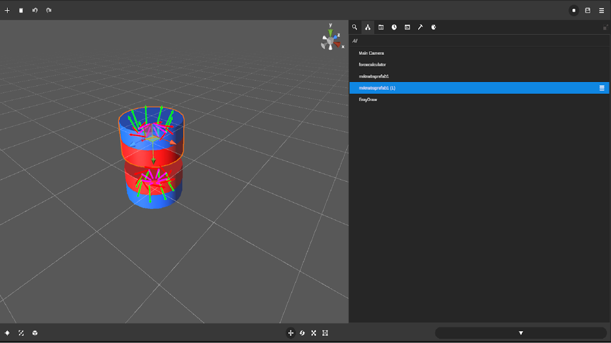Click the 'All' filter input field

[473, 41]
